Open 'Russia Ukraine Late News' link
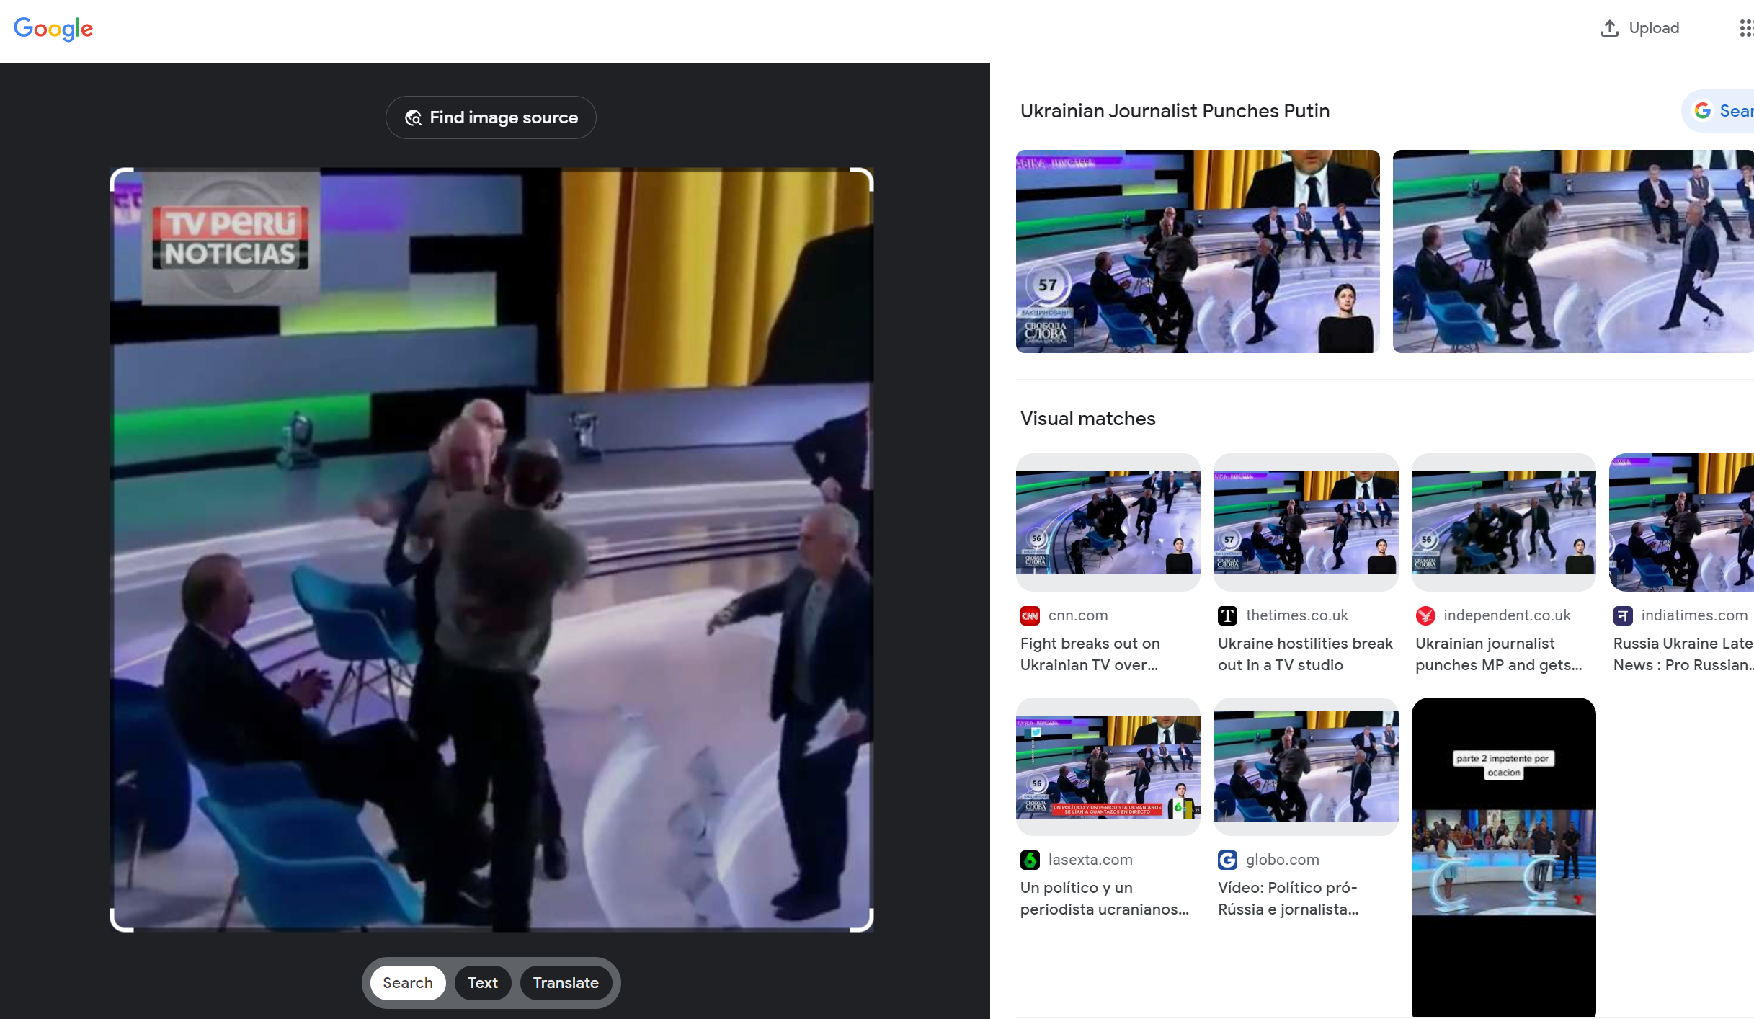1754x1019 pixels. coord(1683,654)
